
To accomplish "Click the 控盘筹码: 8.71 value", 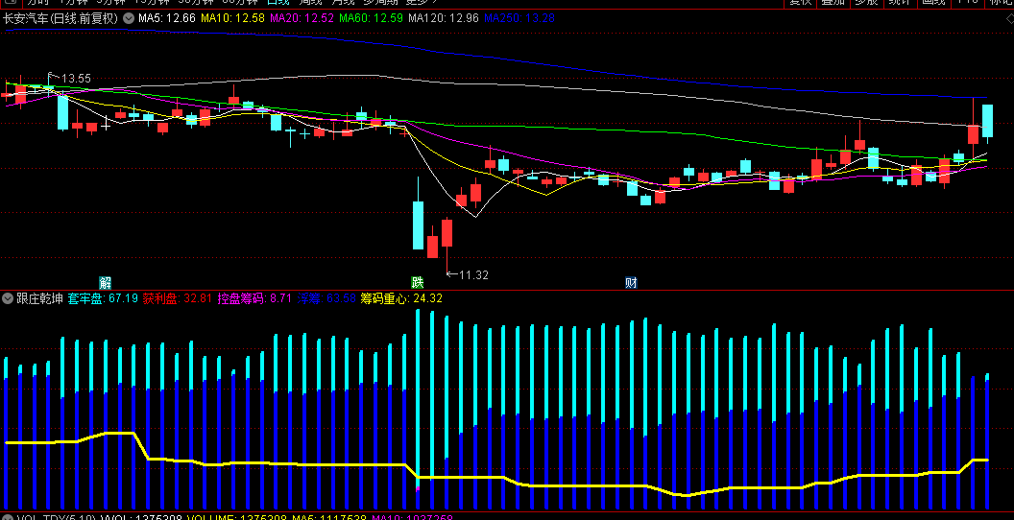I will (254, 298).
